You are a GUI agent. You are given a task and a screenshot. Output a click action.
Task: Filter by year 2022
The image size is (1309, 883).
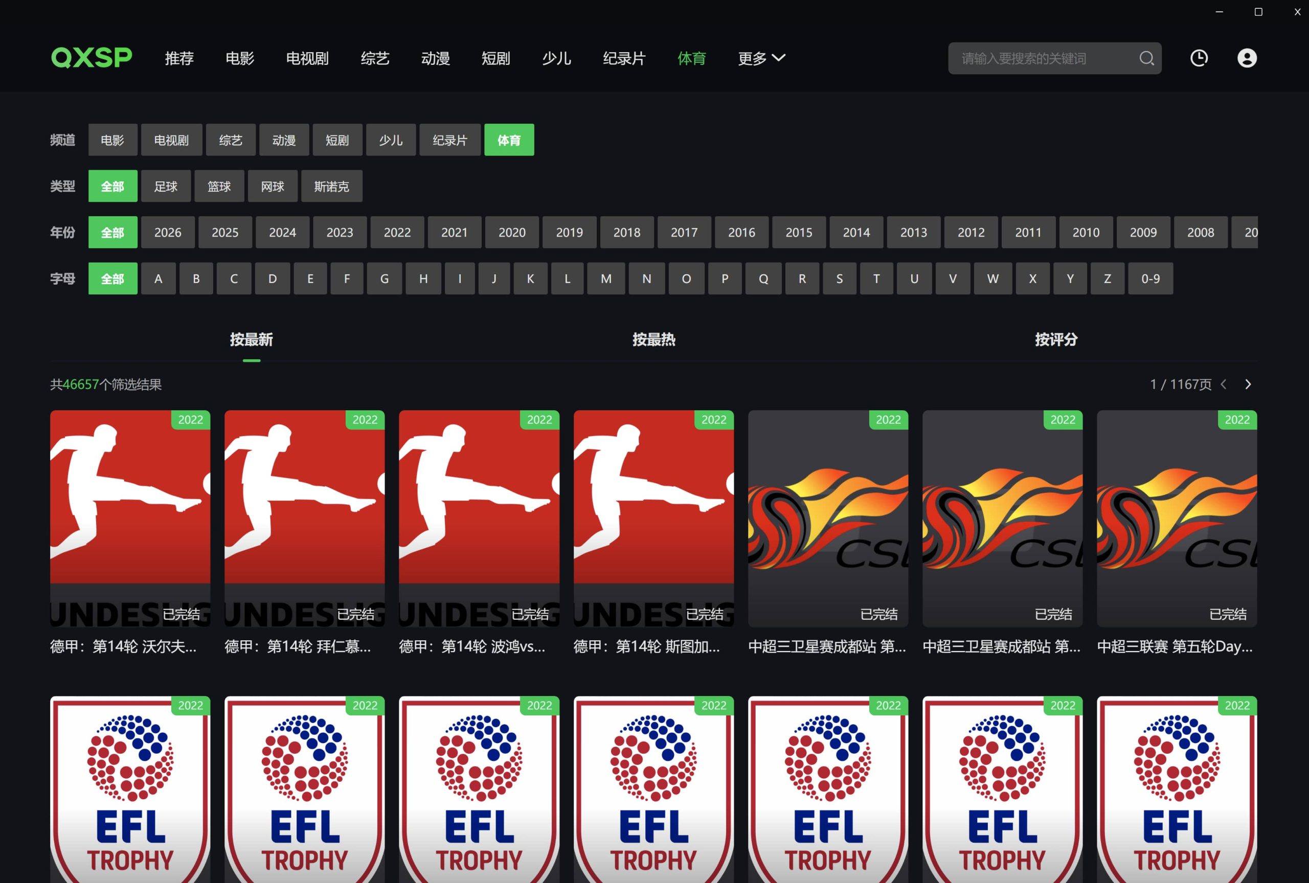397,232
